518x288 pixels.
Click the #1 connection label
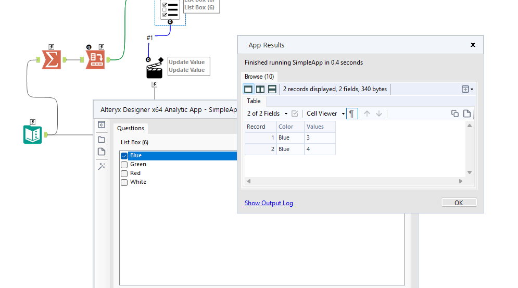pyautogui.click(x=149, y=38)
